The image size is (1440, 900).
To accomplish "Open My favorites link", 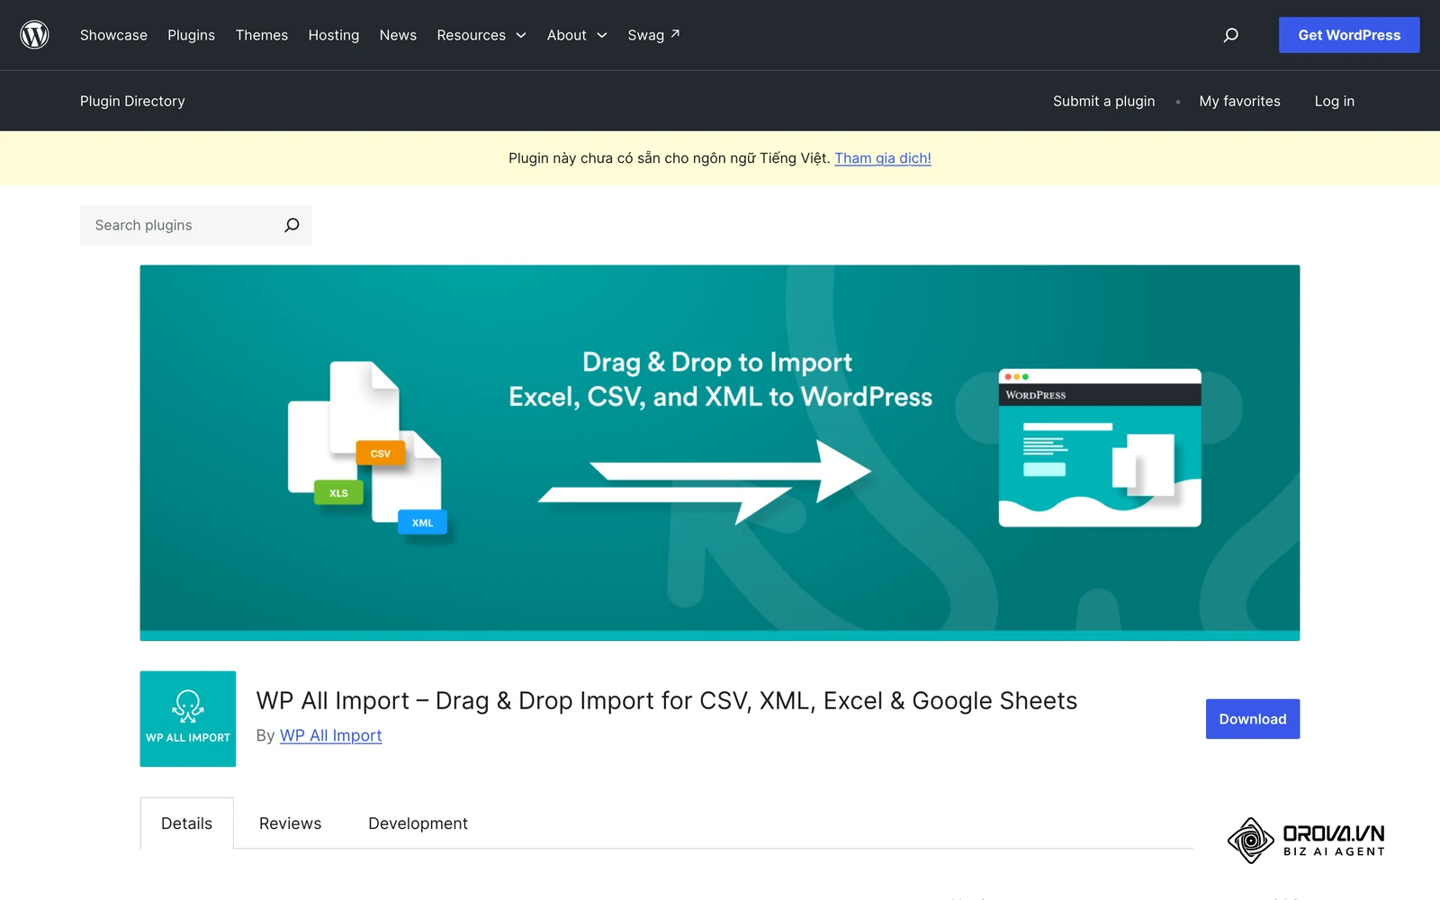I will pos(1239,101).
